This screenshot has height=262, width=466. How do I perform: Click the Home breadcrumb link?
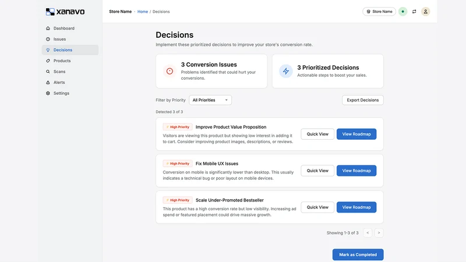143,12
